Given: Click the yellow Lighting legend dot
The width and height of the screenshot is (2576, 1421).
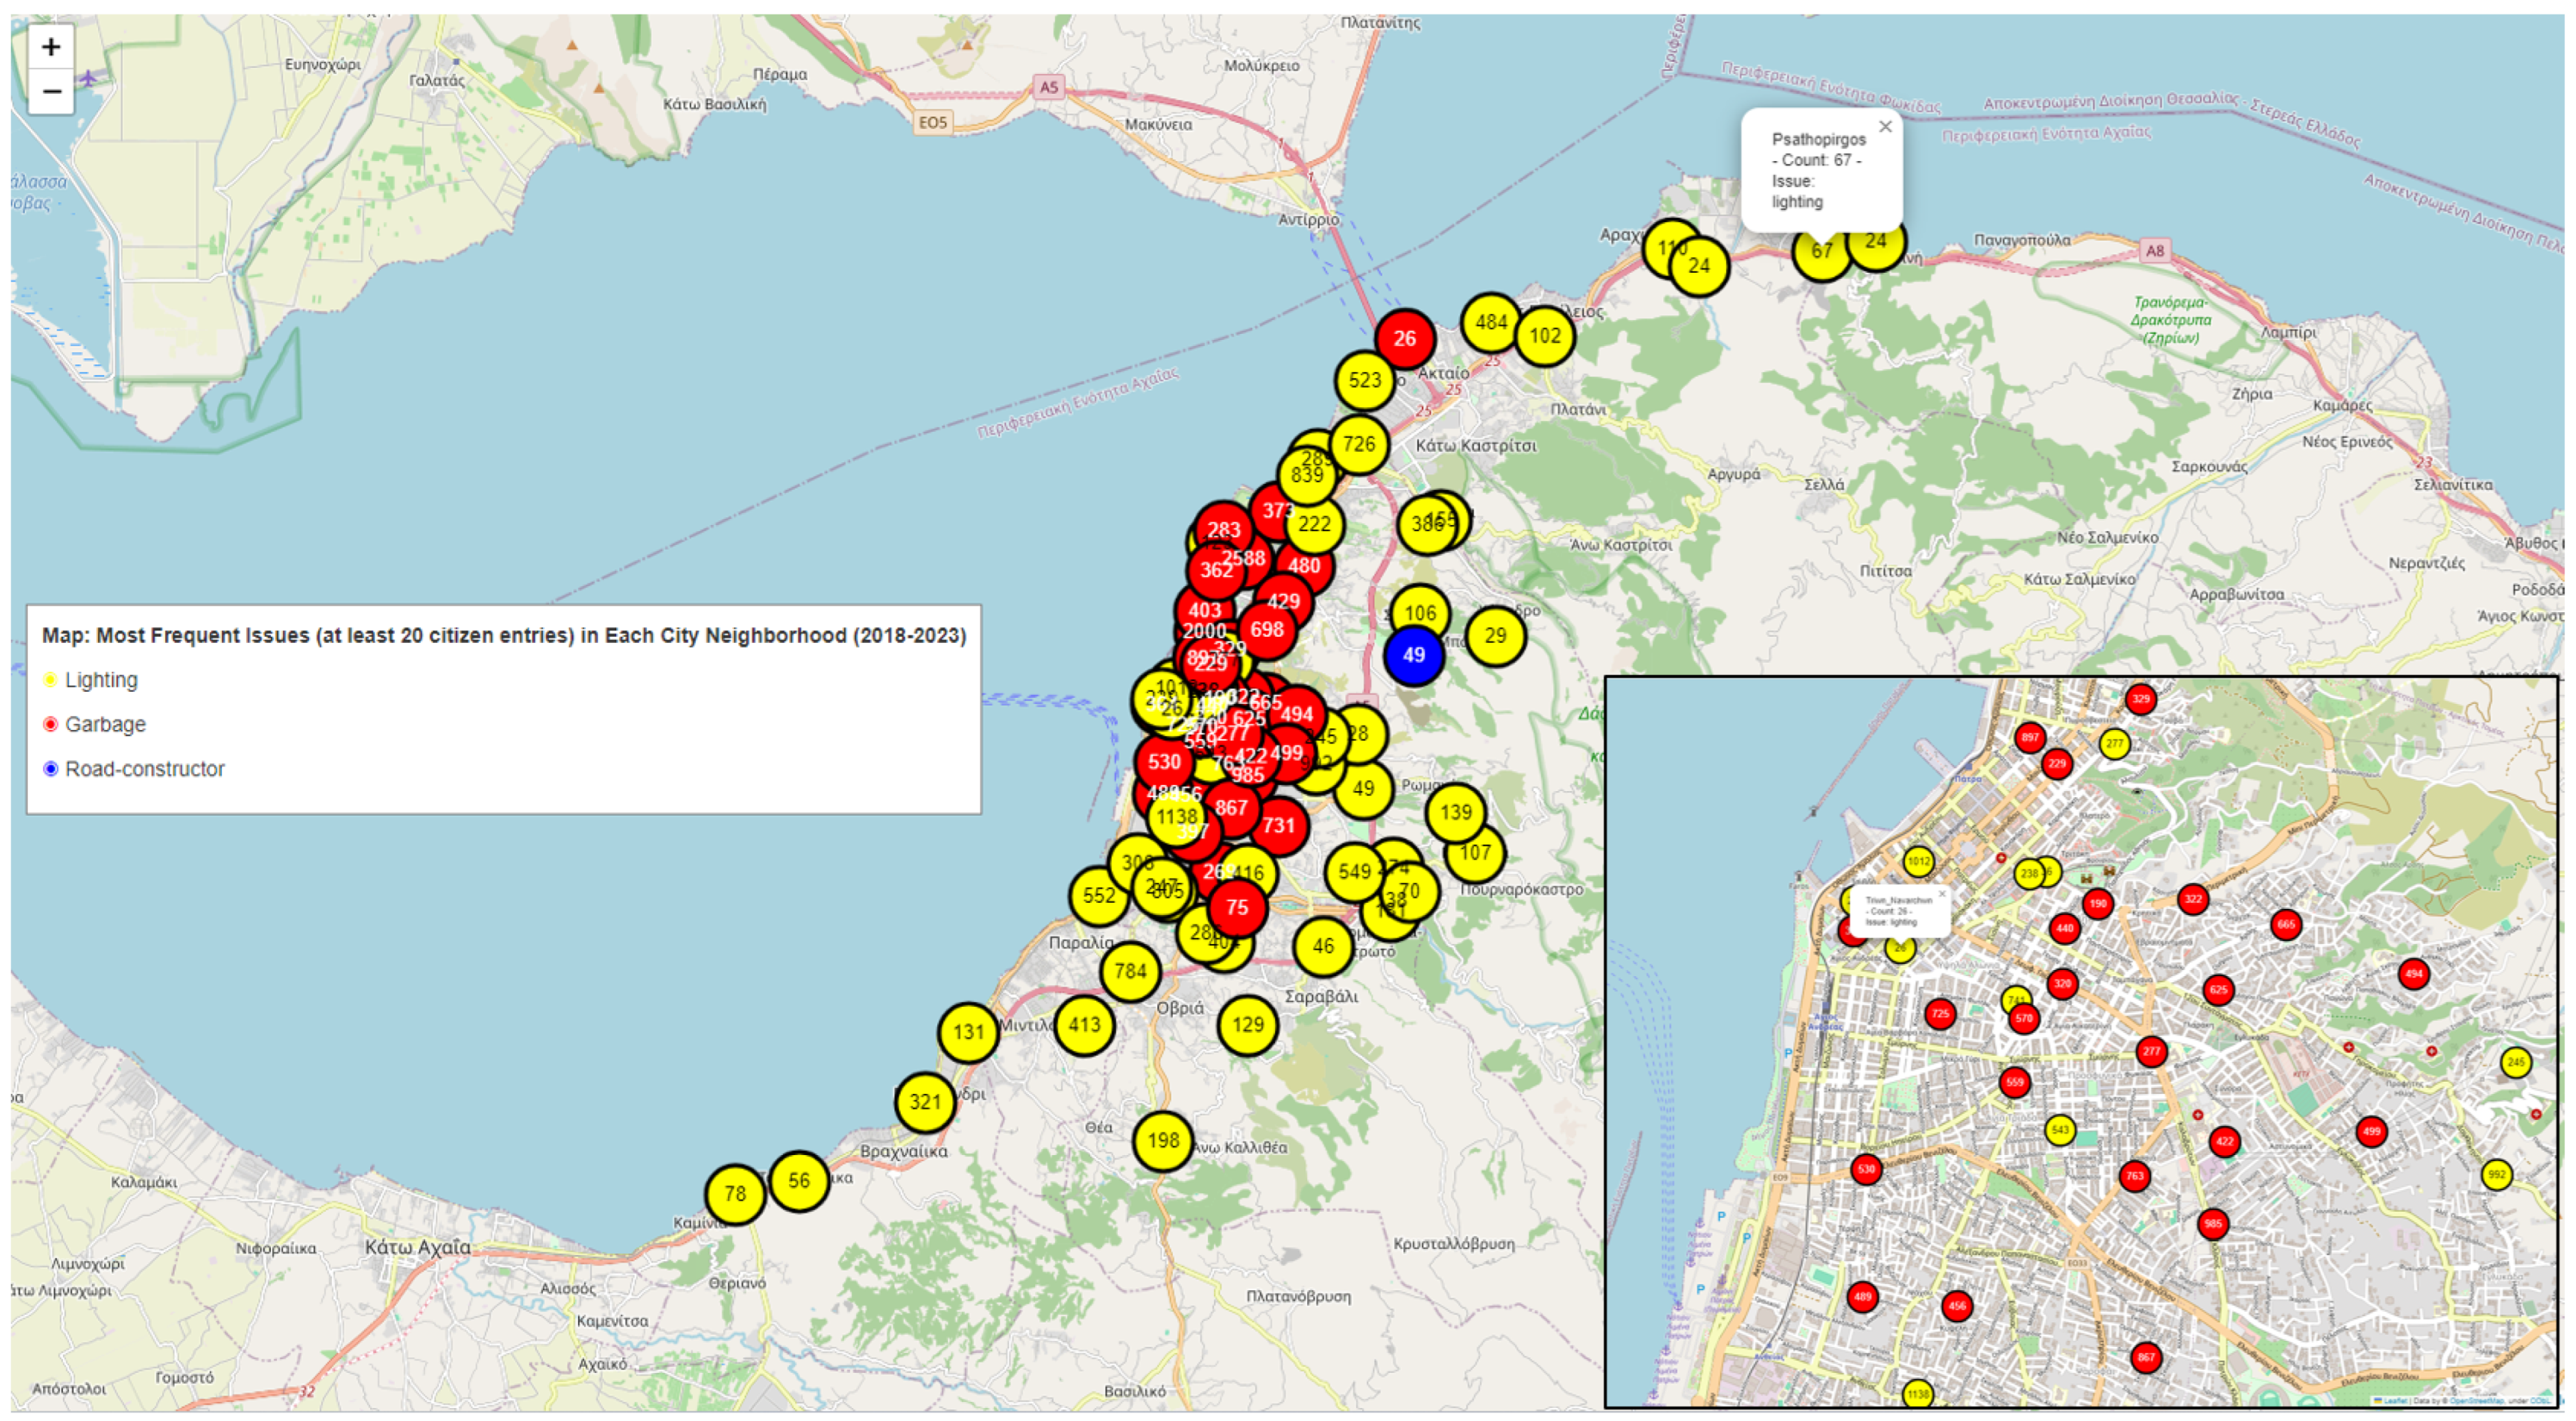Looking at the screenshot, I should (x=50, y=681).
